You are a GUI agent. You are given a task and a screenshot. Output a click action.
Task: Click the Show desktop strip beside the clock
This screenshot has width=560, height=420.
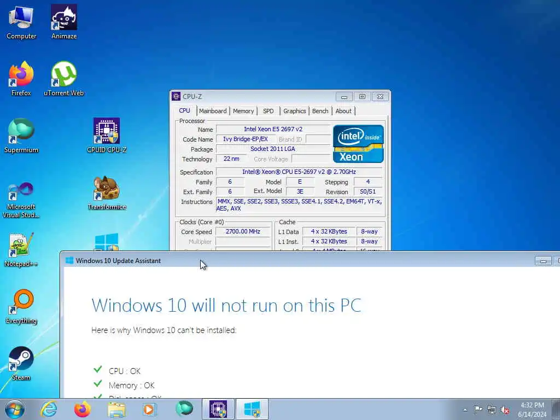pos(556,409)
